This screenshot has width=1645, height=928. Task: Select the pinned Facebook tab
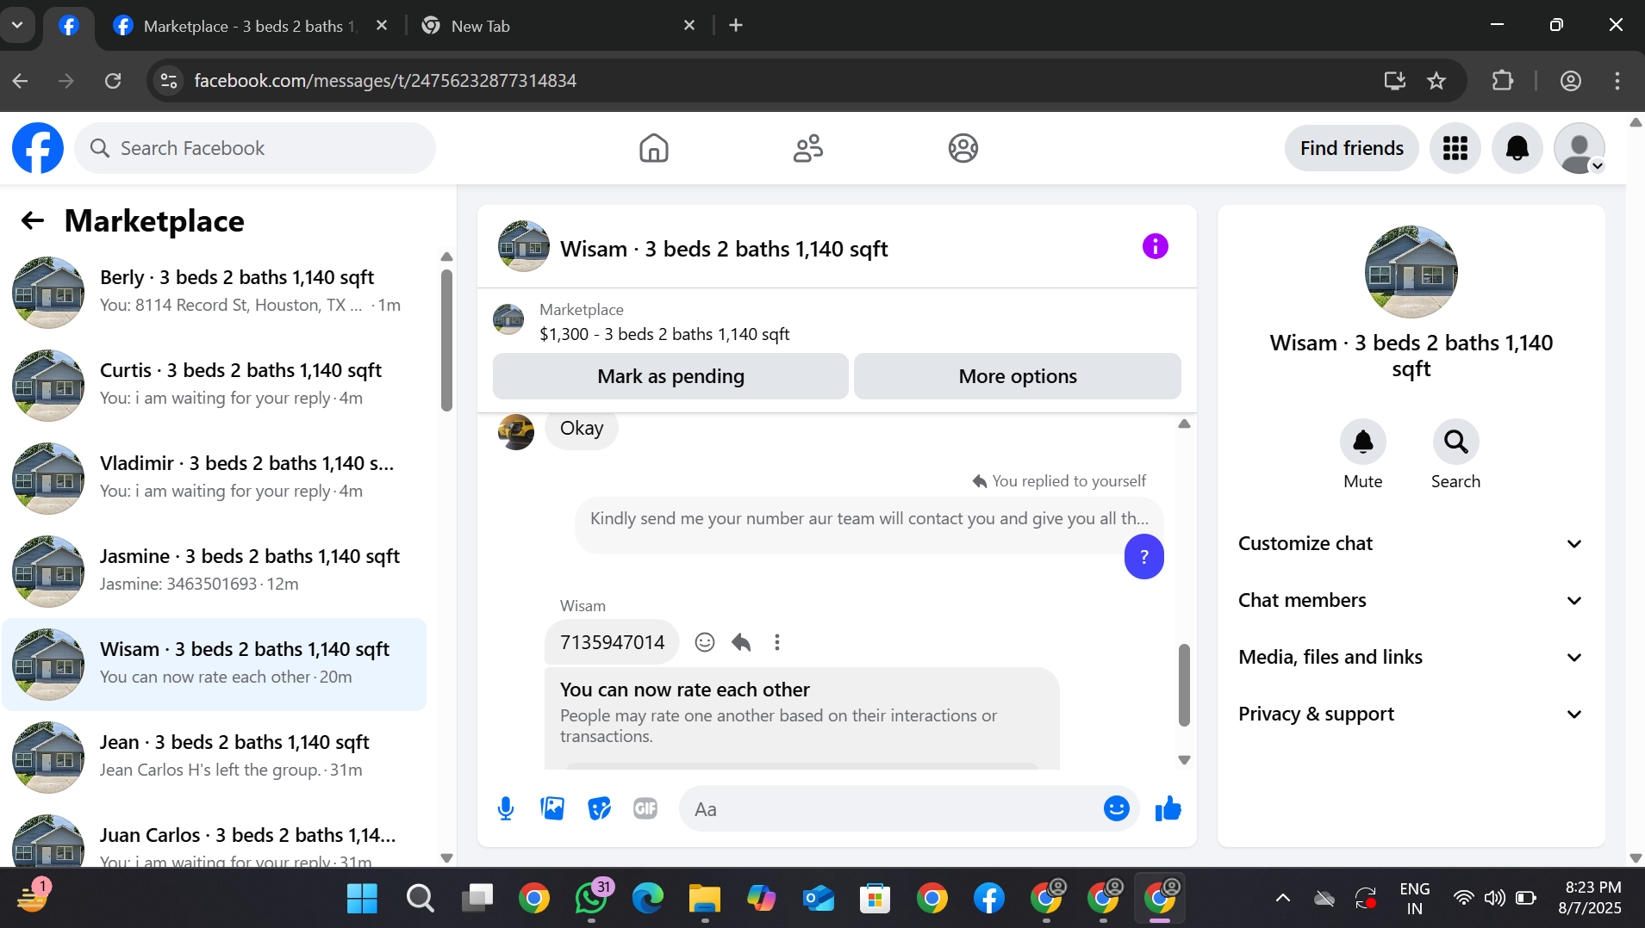pyautogui.click(x=69, y=26)
